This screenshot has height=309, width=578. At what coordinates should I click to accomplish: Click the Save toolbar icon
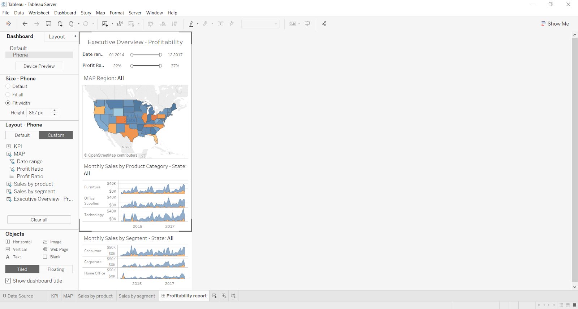coord(48,24)
